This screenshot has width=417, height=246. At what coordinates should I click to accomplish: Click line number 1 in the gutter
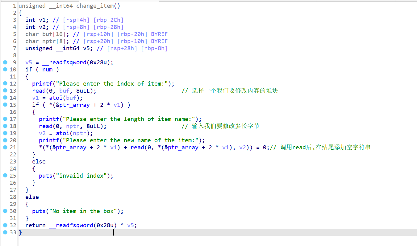click(15, 6)
